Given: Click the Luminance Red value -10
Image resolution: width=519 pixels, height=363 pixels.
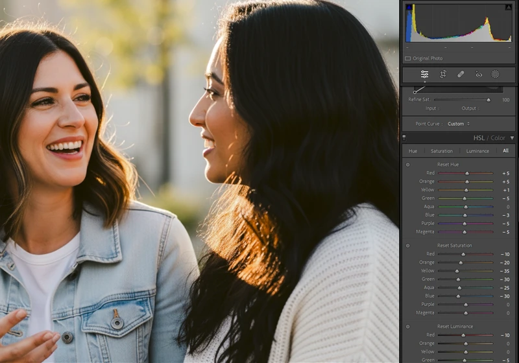Looking at the screenshot, I should click(505, 335).
